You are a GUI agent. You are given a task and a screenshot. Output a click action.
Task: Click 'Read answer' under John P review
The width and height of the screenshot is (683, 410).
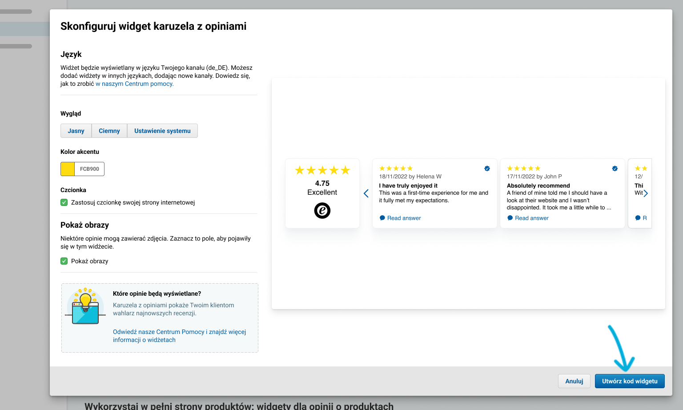click(532, 218)
